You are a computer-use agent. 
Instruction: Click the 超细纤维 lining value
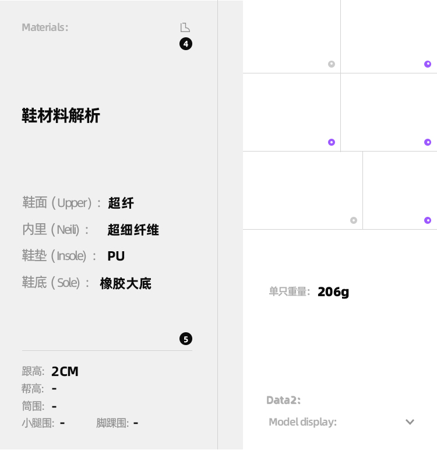[133, 230]
